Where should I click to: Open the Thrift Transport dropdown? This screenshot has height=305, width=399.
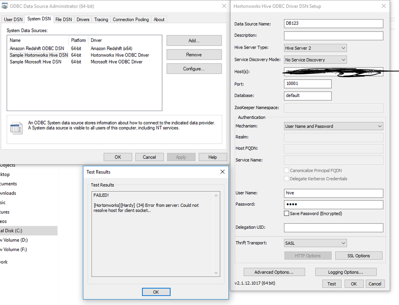pyautogui.click(x=315, y=243)
